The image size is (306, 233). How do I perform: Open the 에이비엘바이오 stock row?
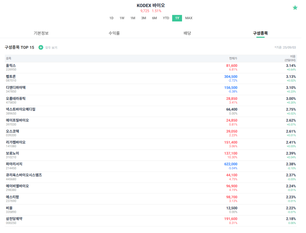(151, 188)
